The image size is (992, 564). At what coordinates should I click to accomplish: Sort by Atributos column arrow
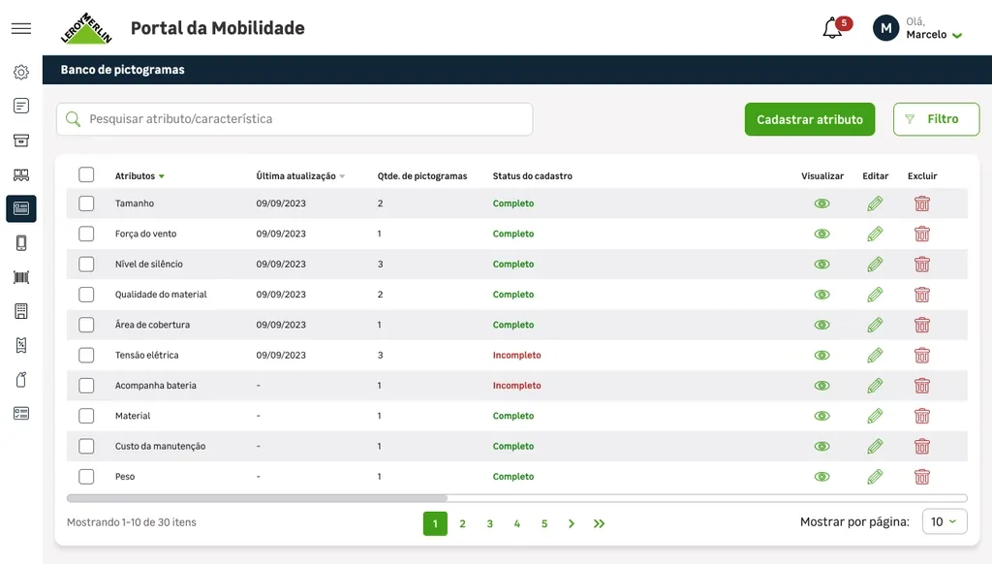pyautogui.click(x=162, y=176)
